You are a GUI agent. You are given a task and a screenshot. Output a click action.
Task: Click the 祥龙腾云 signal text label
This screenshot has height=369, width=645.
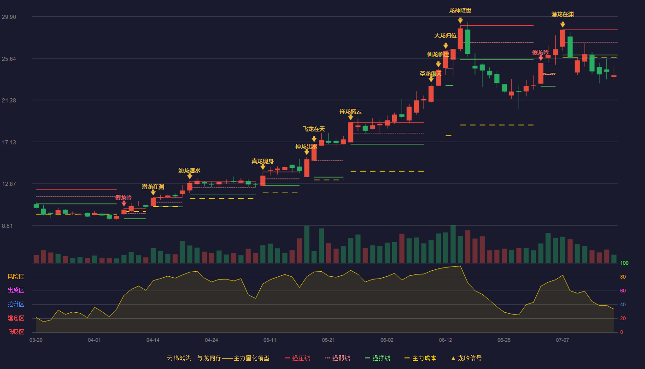coord(351,112)
